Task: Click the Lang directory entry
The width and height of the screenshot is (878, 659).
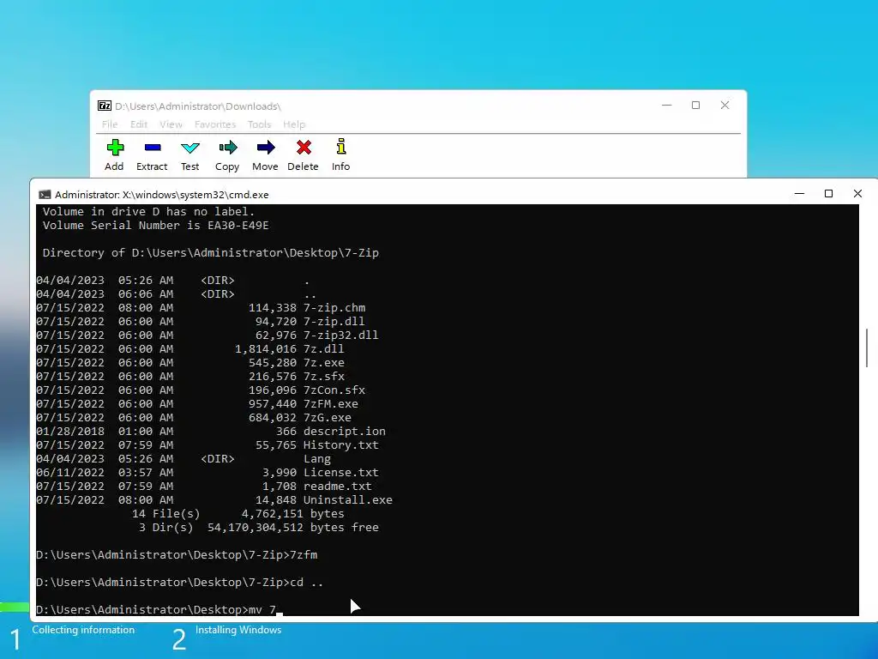Action: click(x=317, y=459)
